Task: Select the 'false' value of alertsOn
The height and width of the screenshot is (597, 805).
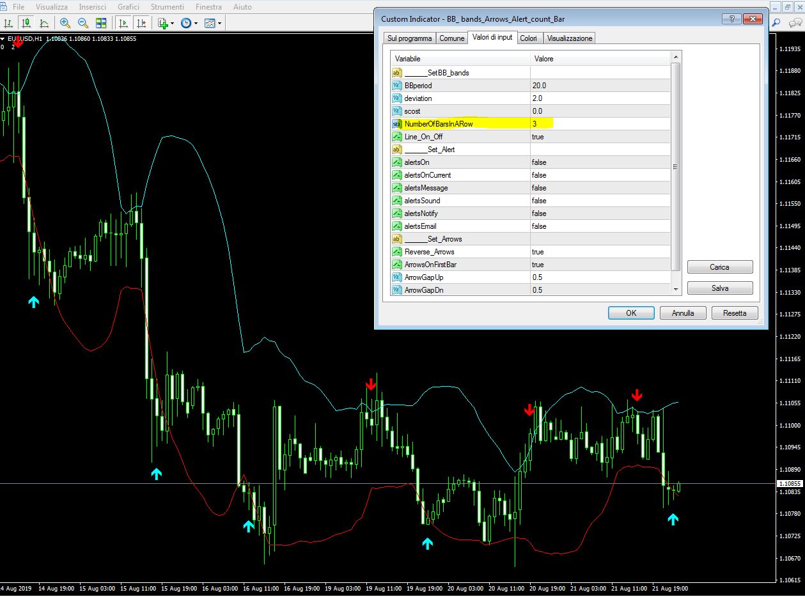Action: 539,162
